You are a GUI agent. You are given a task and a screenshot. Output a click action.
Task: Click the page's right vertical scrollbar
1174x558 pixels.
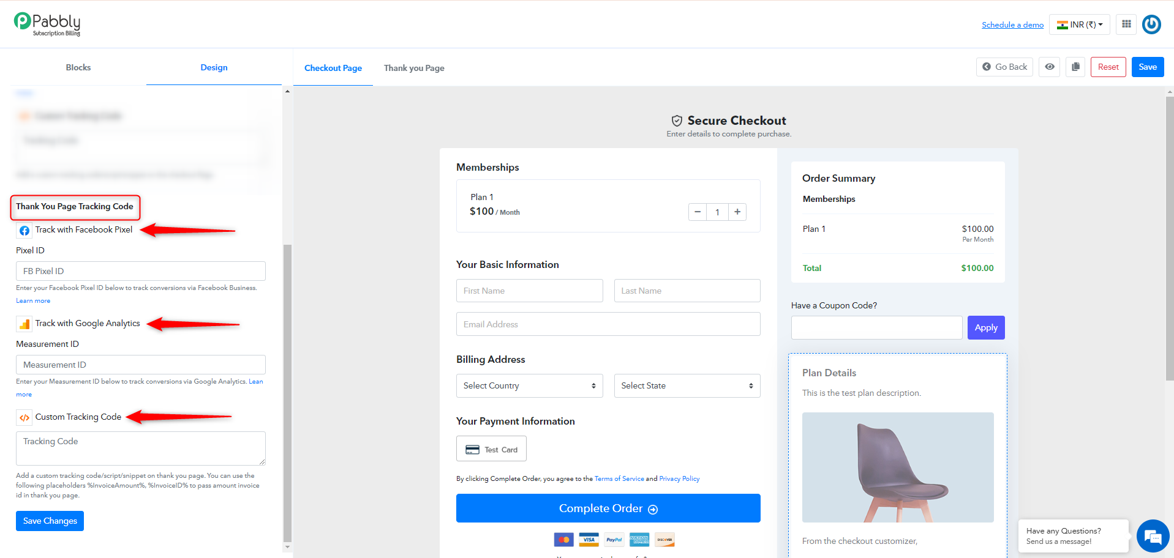[x=1170, y=239]
